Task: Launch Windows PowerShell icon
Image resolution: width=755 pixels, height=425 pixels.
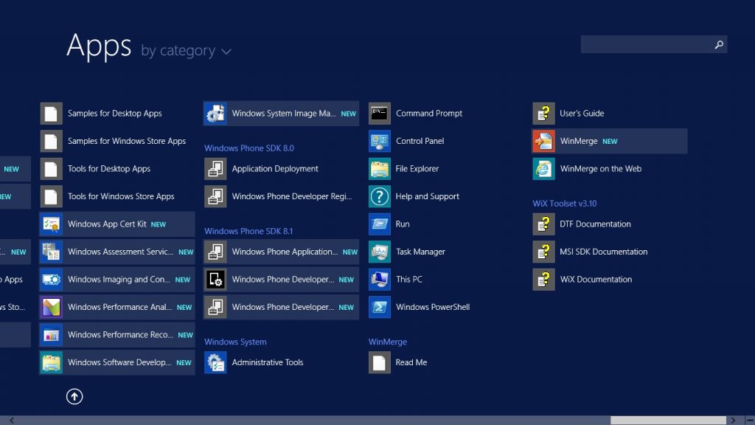Action: click(380, 307)
